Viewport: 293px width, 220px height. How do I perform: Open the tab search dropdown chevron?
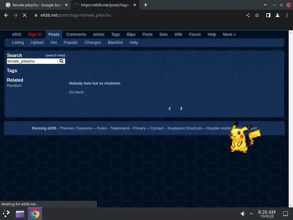(265, 5)
